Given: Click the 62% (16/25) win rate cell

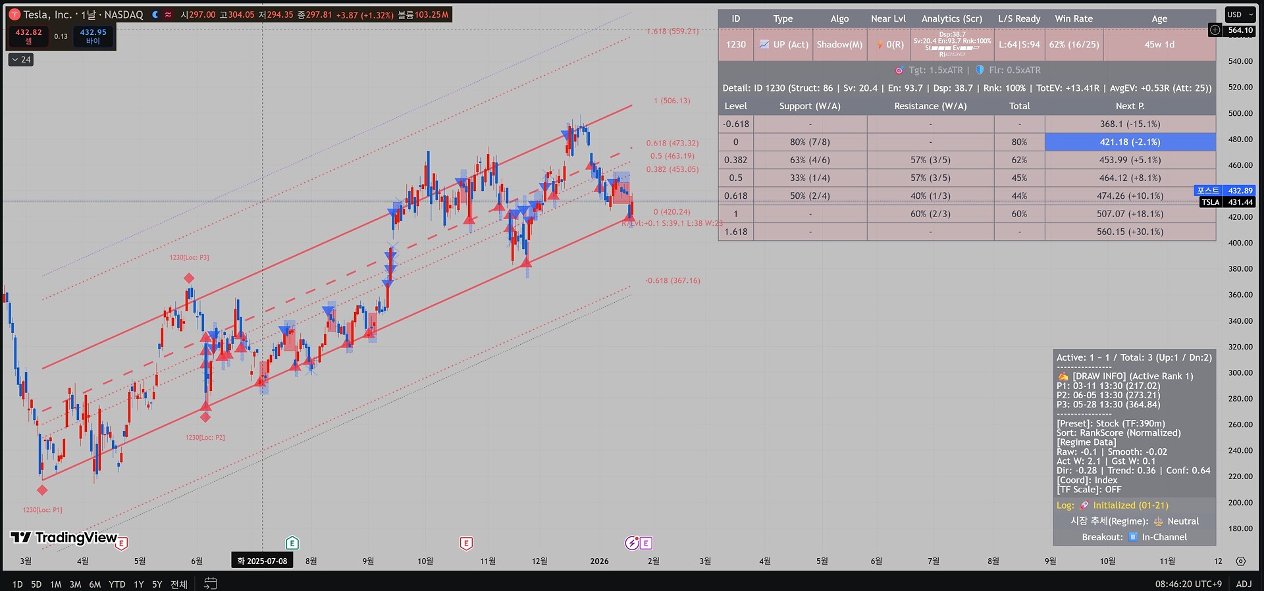Looking at the screenshot, I should 1074,45.
